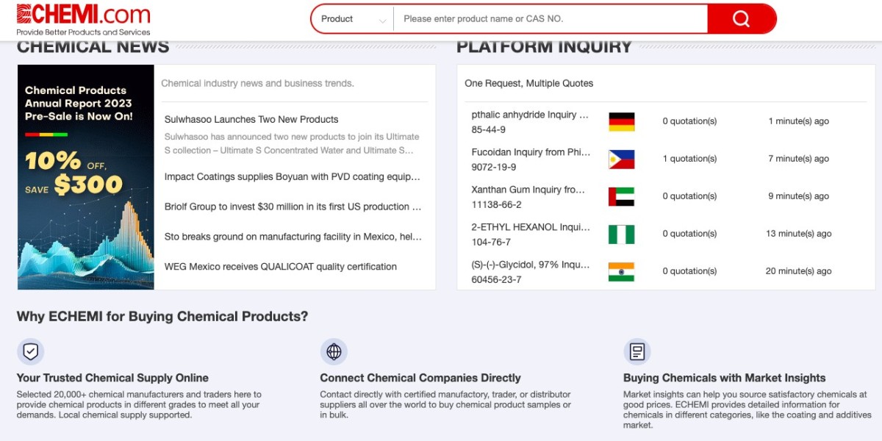Open Sto breaks ground Mexico facility news
The image size is (882, 441).
[293, 237]
